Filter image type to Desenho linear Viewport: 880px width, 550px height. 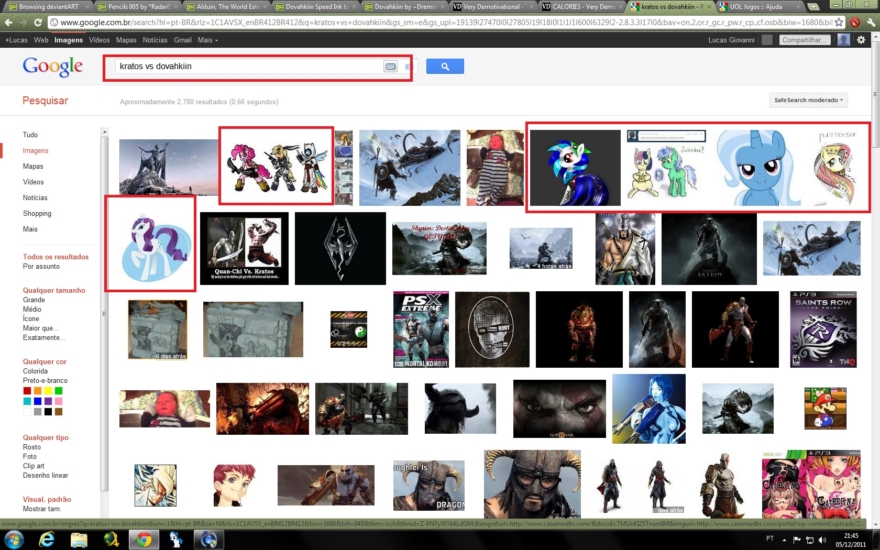46,475
